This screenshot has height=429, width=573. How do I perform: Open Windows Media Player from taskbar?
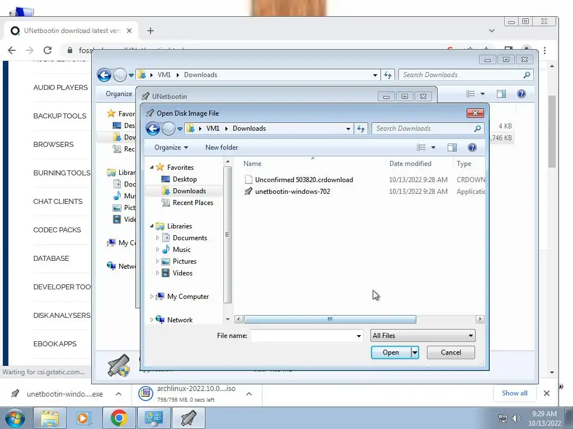[84, 418]
